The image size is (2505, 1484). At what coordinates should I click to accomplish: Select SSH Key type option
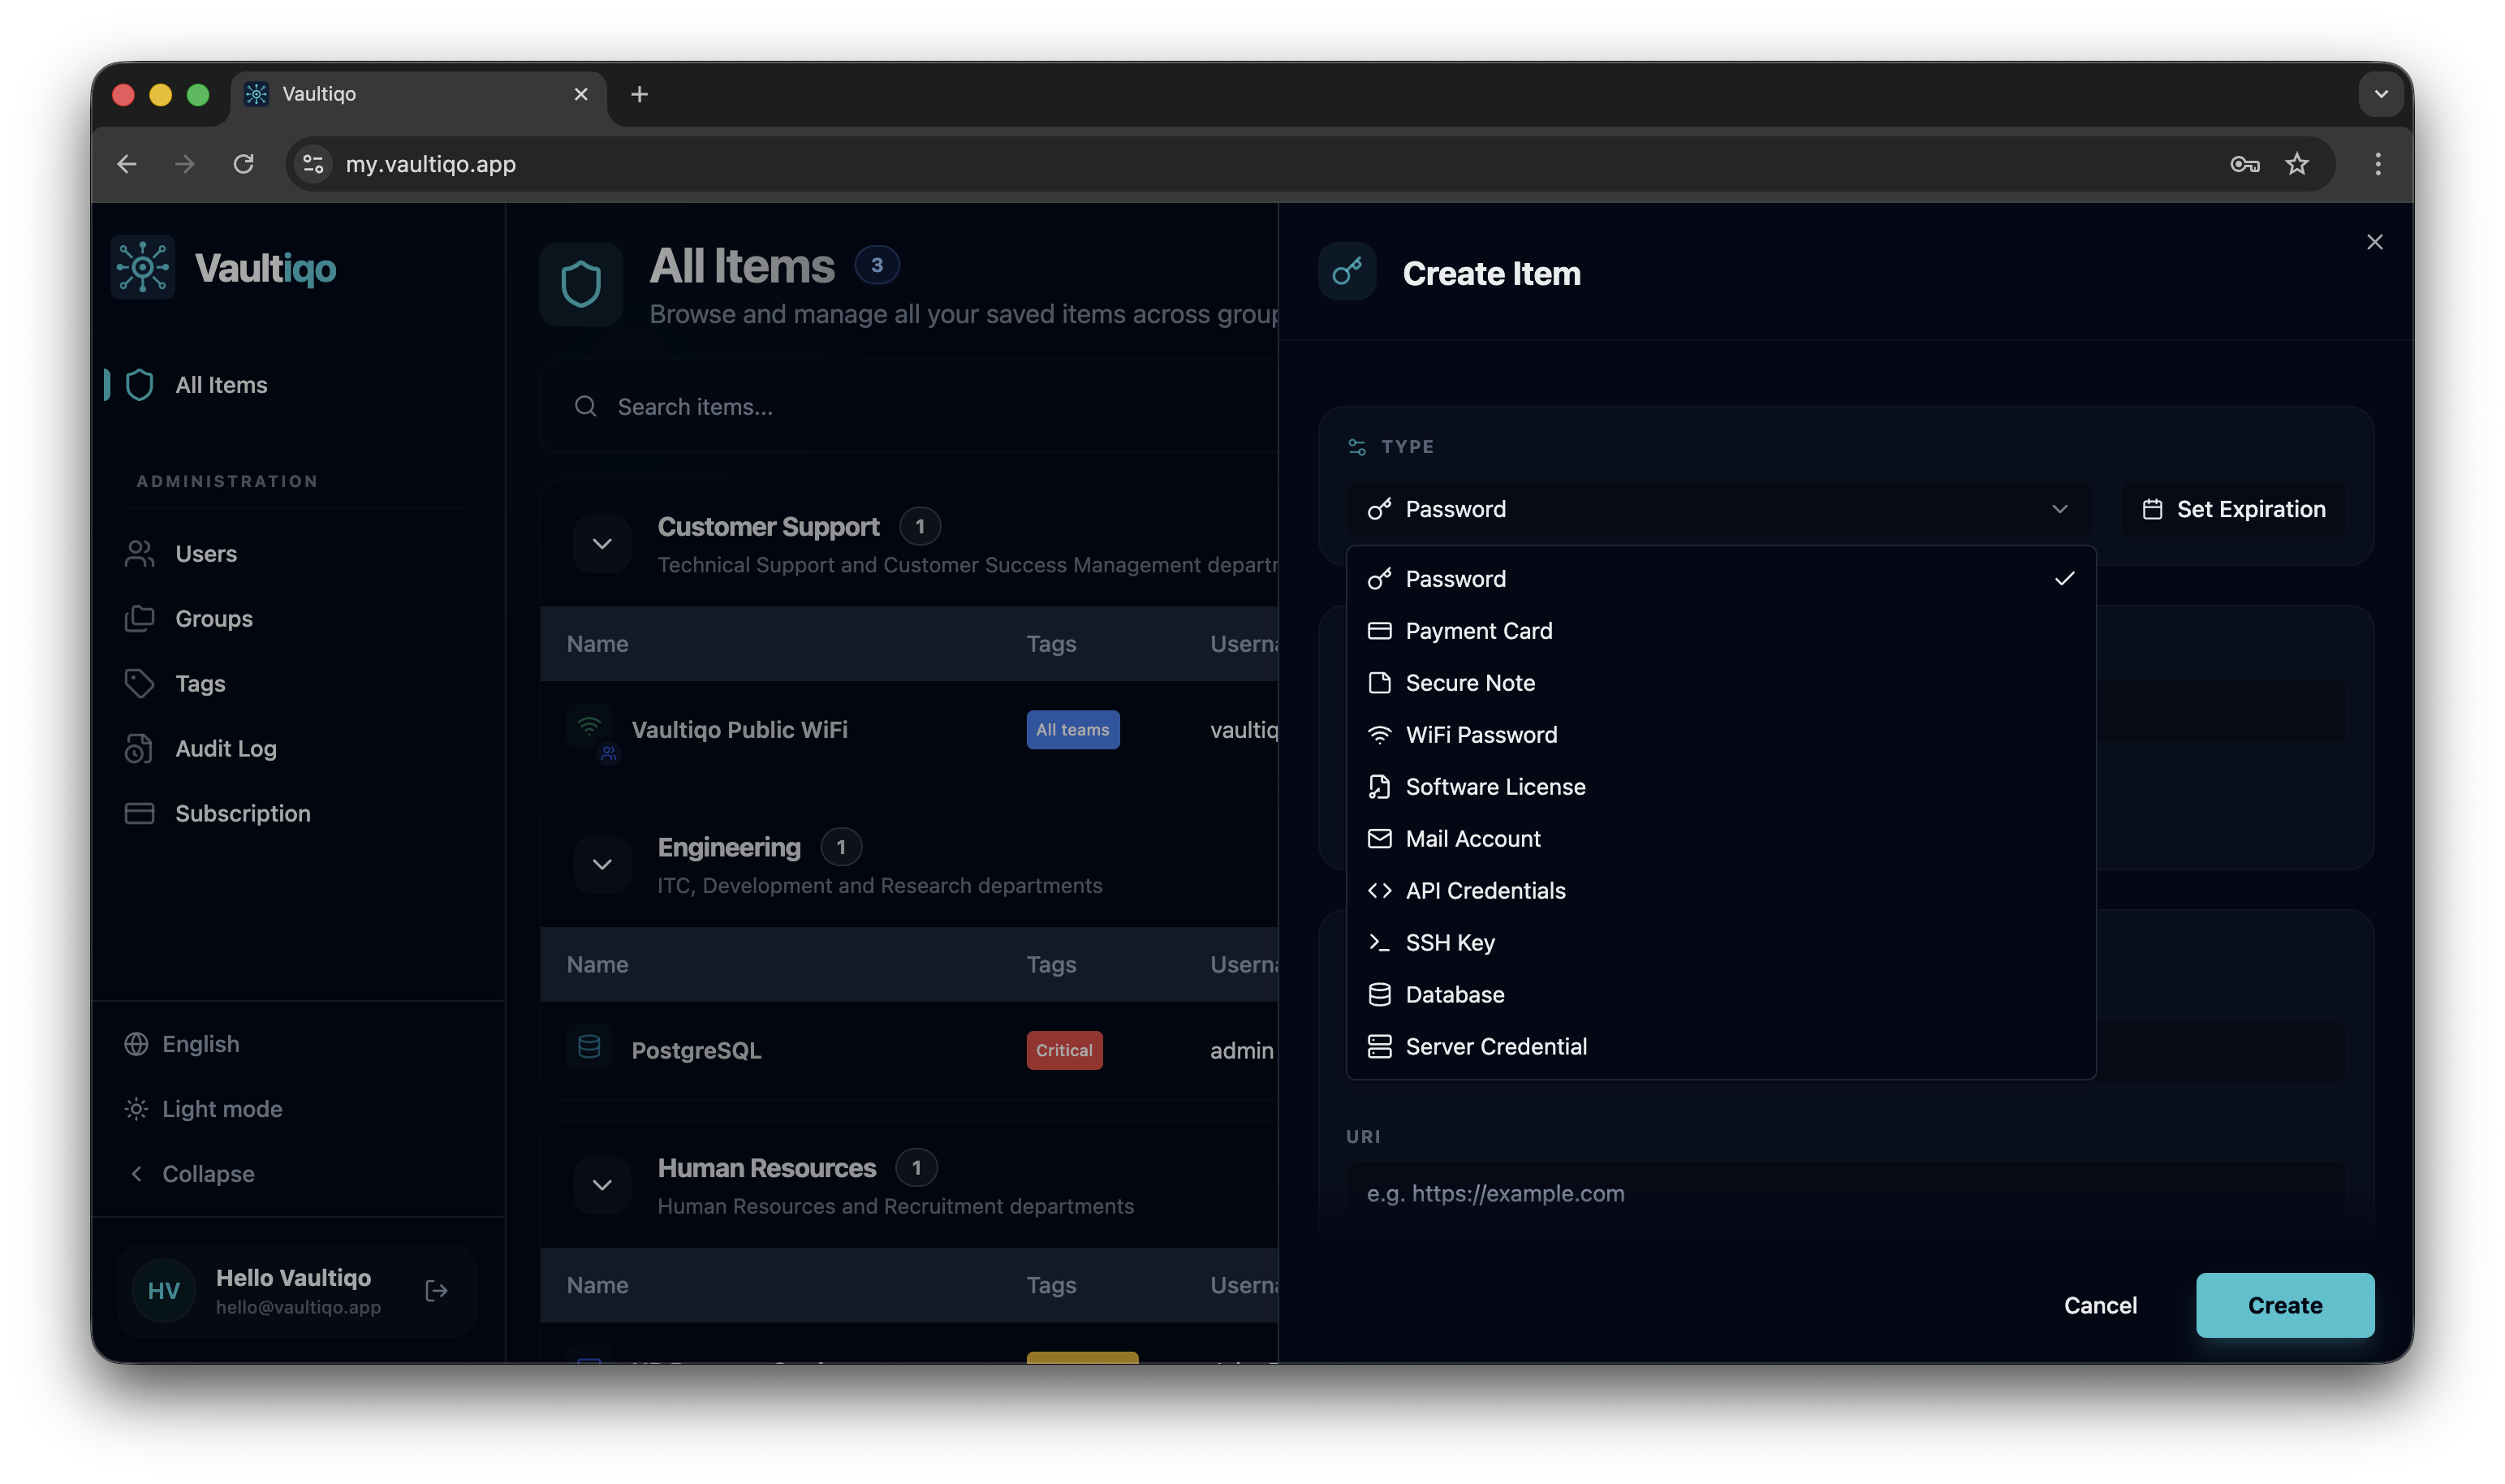(x=1720, y=943)
